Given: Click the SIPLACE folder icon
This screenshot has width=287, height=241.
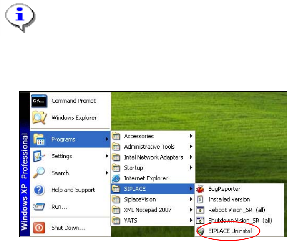Looking at the screenshot, I should (116, 189).
